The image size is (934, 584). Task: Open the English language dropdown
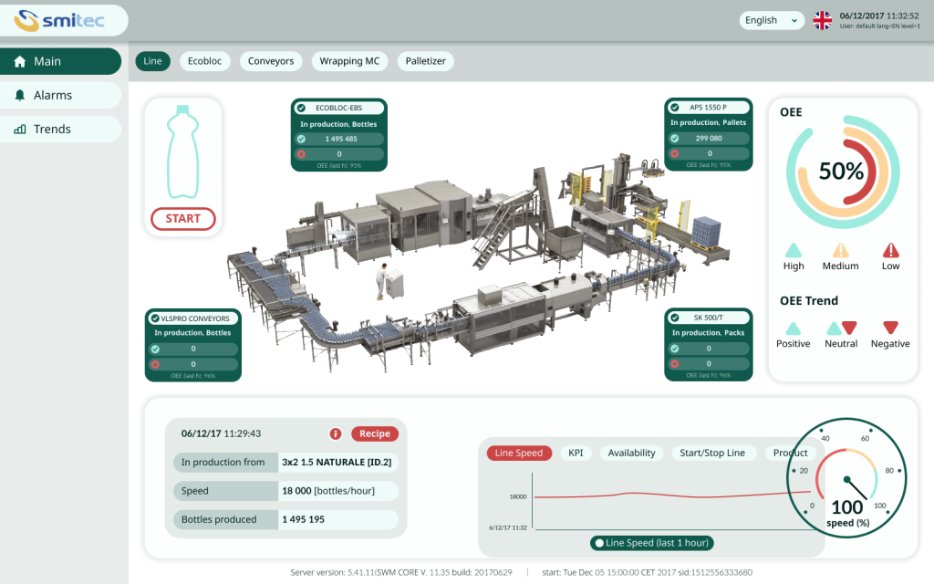tap(772, 20)
